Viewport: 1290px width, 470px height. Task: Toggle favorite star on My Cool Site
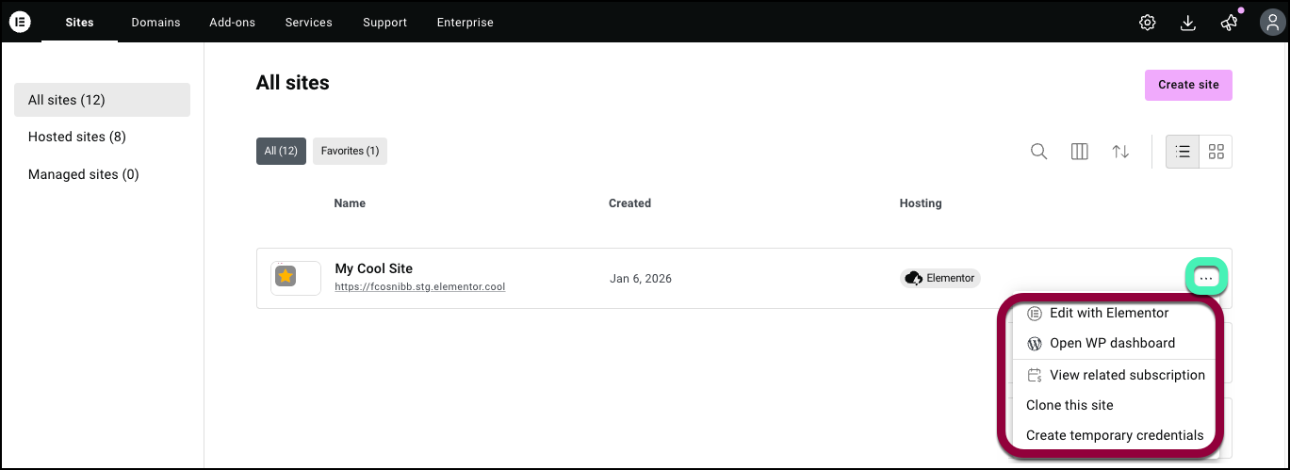286,276
